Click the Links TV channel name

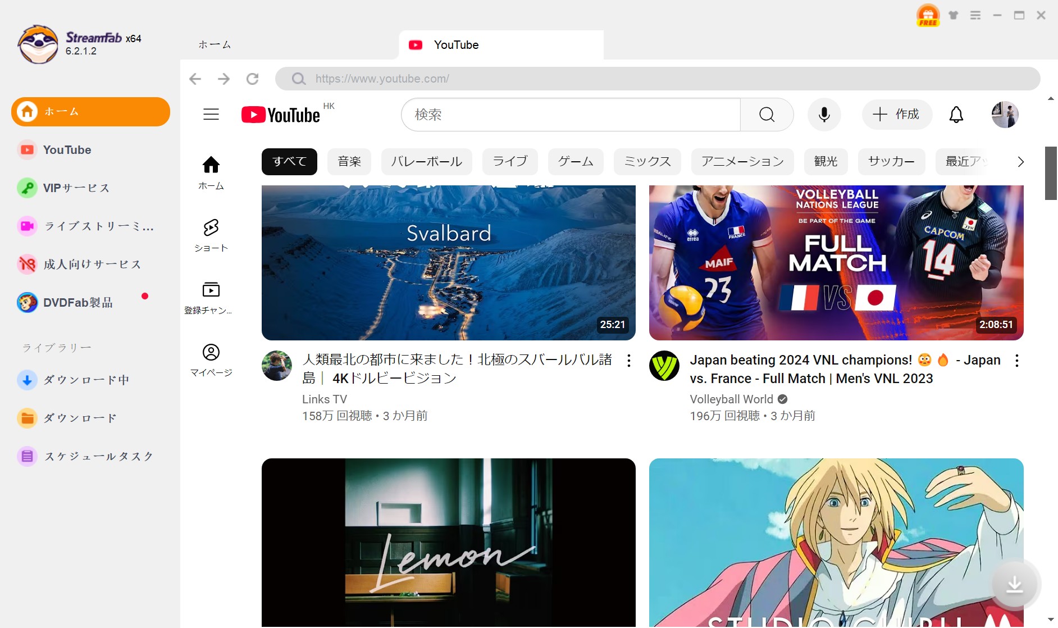325,399
